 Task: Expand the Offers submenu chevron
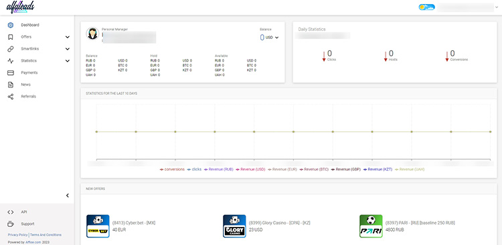68,37
